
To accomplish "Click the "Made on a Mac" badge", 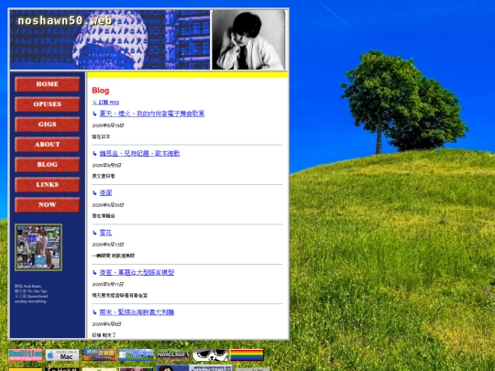I will 62,355.
